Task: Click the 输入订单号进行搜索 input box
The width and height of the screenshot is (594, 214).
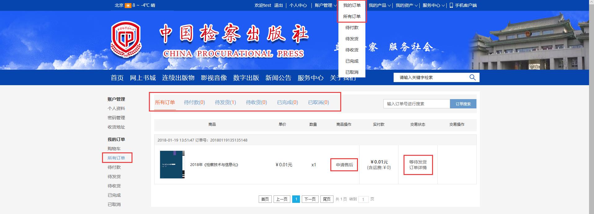Action: (417, 104)
